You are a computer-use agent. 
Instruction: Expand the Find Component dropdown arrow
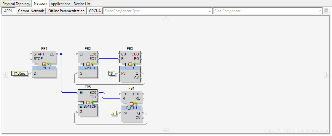coord(320,11)
